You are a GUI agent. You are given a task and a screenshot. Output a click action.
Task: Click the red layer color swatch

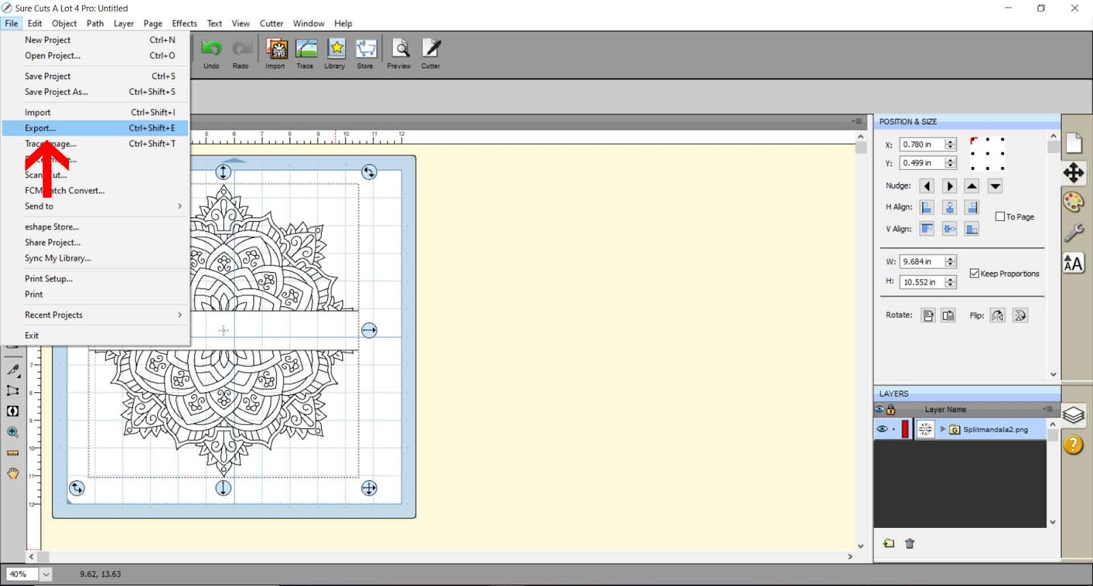point(906,429)
